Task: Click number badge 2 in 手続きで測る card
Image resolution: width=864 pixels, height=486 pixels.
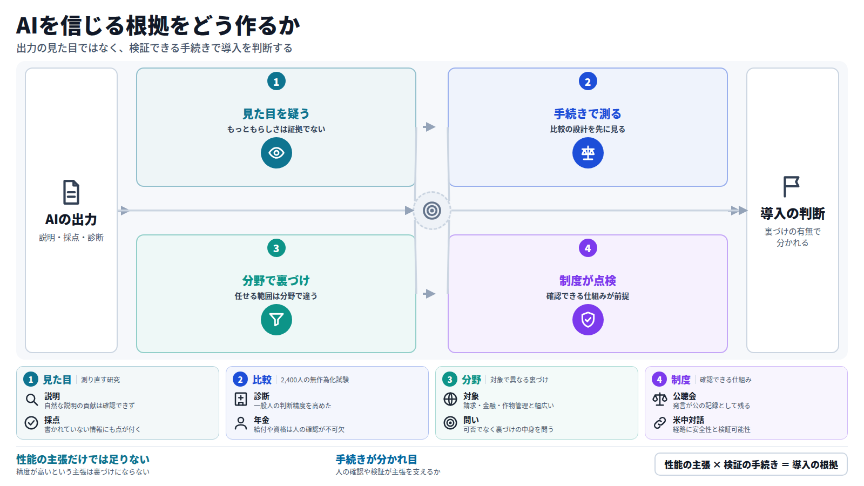Action: (588, 82)
